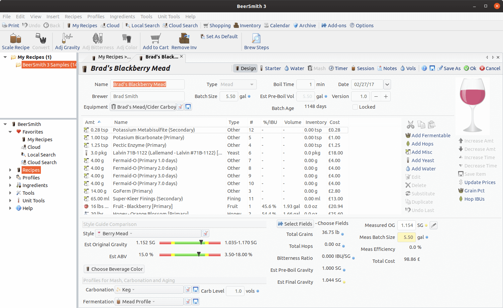
Task: Open the Hop IBUs tool
Action: pyautogui.click(x=471, y=199)
